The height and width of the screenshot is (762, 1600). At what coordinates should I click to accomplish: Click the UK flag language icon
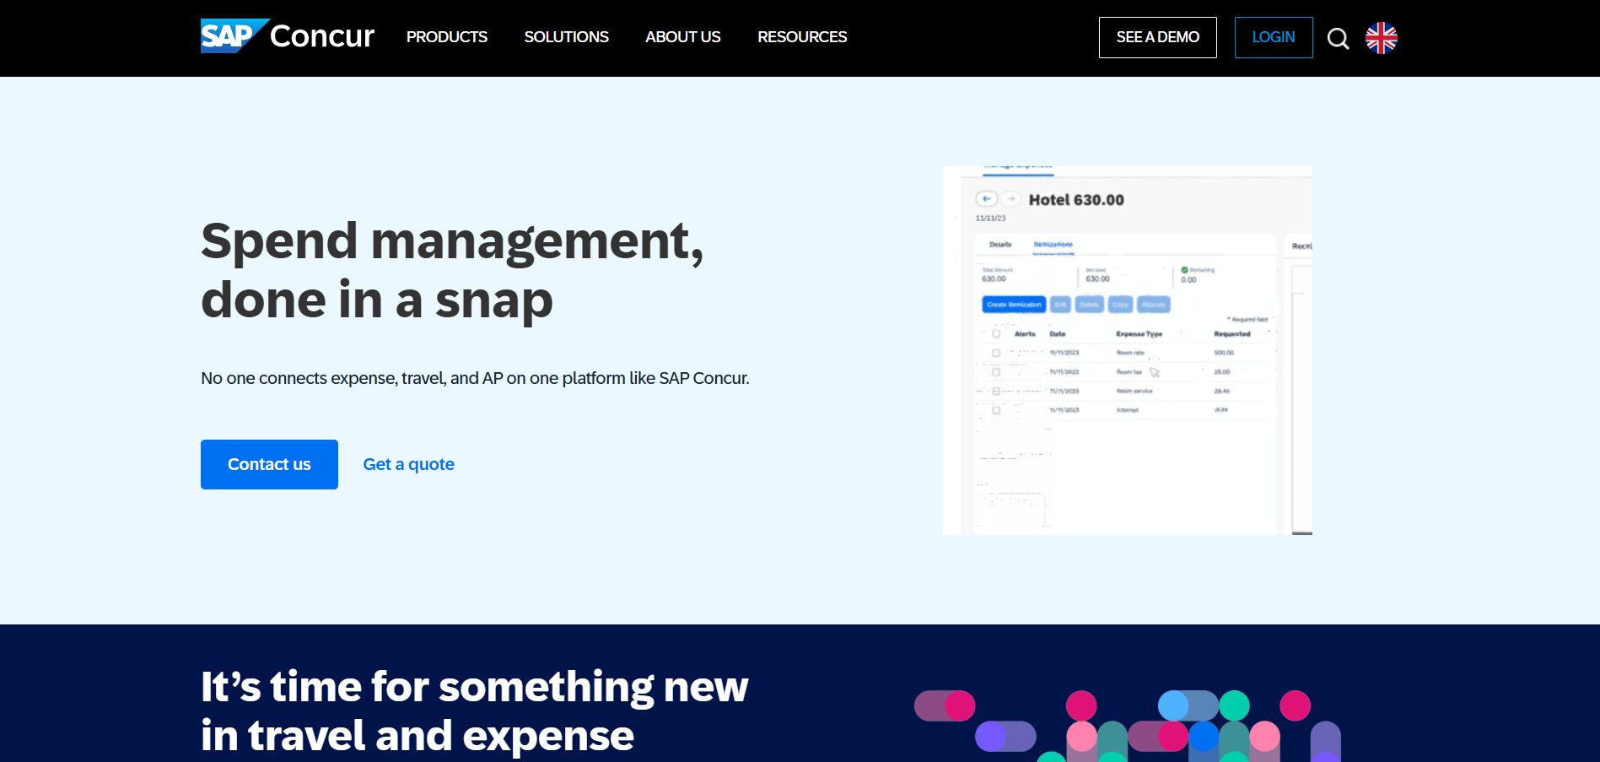coord(1381,37)
